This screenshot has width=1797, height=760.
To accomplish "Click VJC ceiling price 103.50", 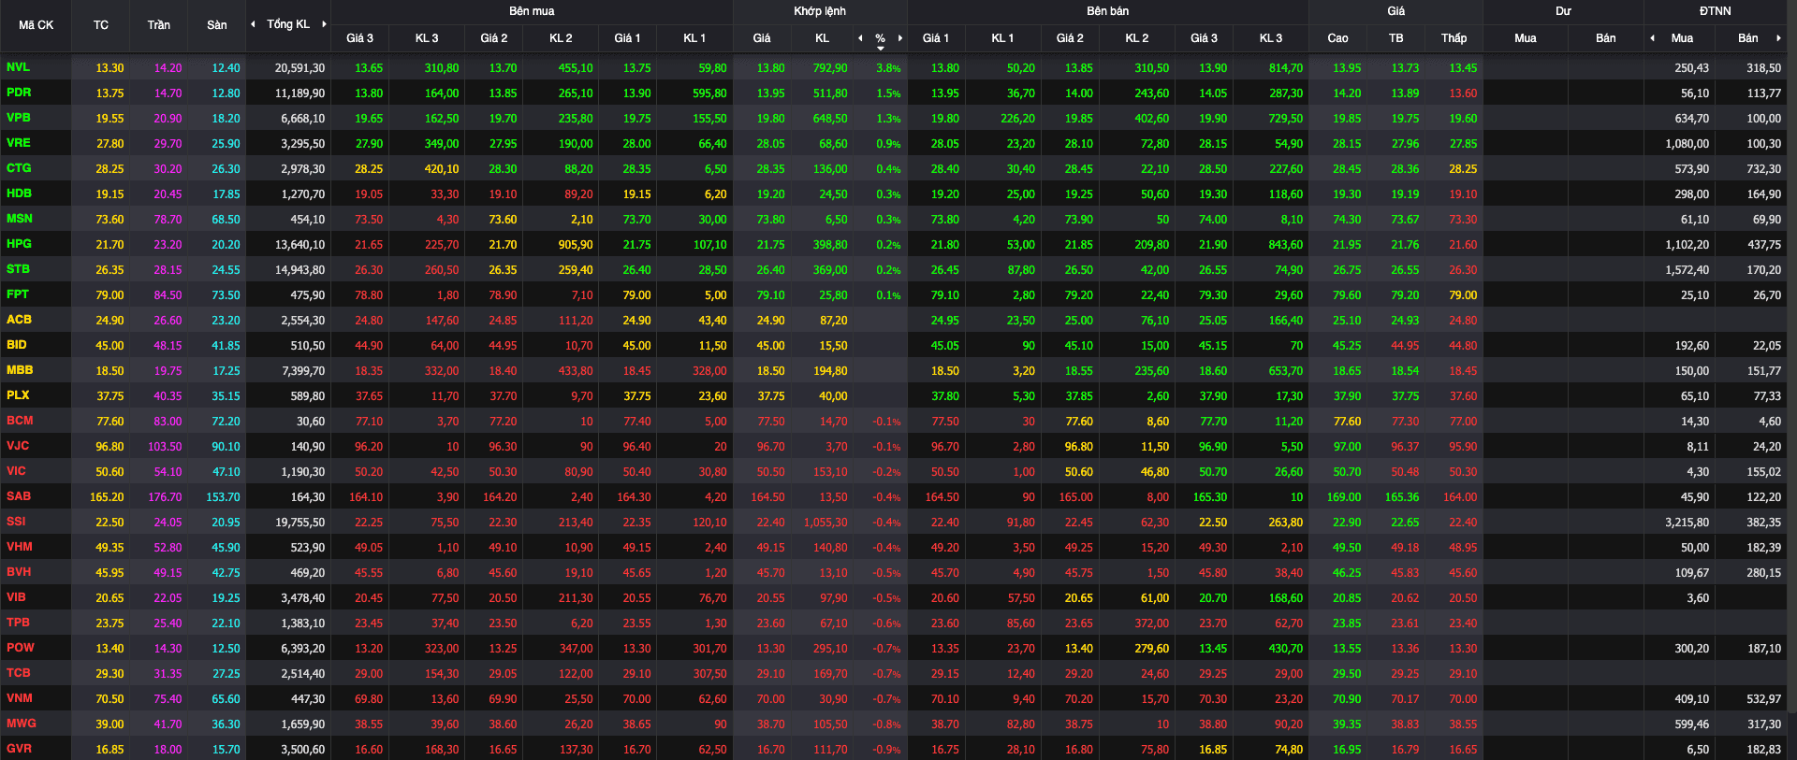I will pyautogui.click(x=165, y=447).
